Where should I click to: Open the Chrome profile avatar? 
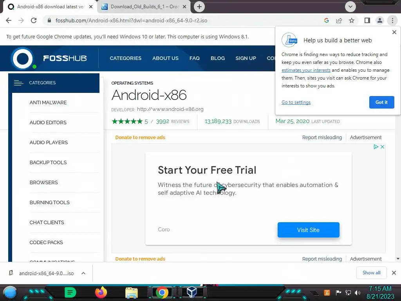tap(380, 20)
